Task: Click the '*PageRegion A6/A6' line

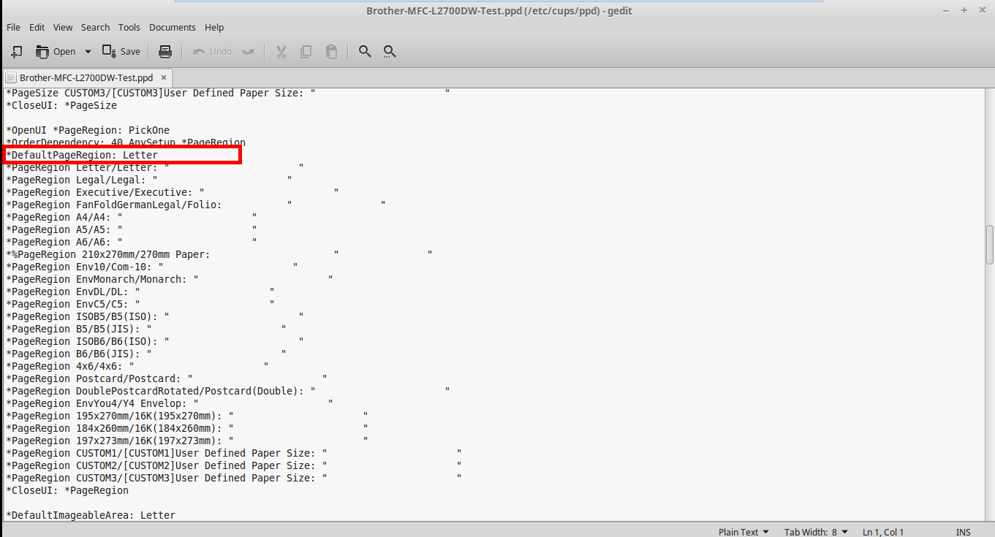Action: point(132,242)
